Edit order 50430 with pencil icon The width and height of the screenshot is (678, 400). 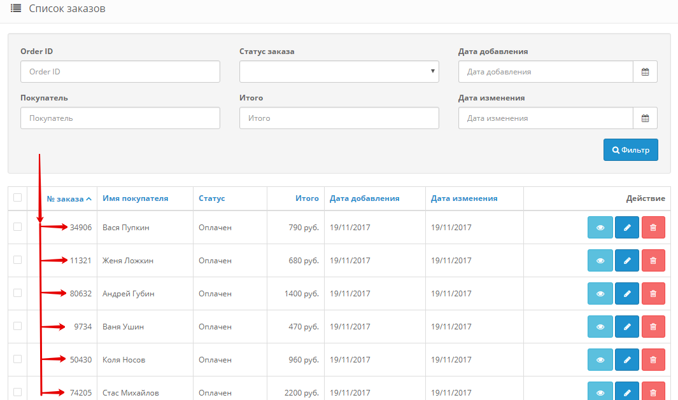(x=627, y=359)
